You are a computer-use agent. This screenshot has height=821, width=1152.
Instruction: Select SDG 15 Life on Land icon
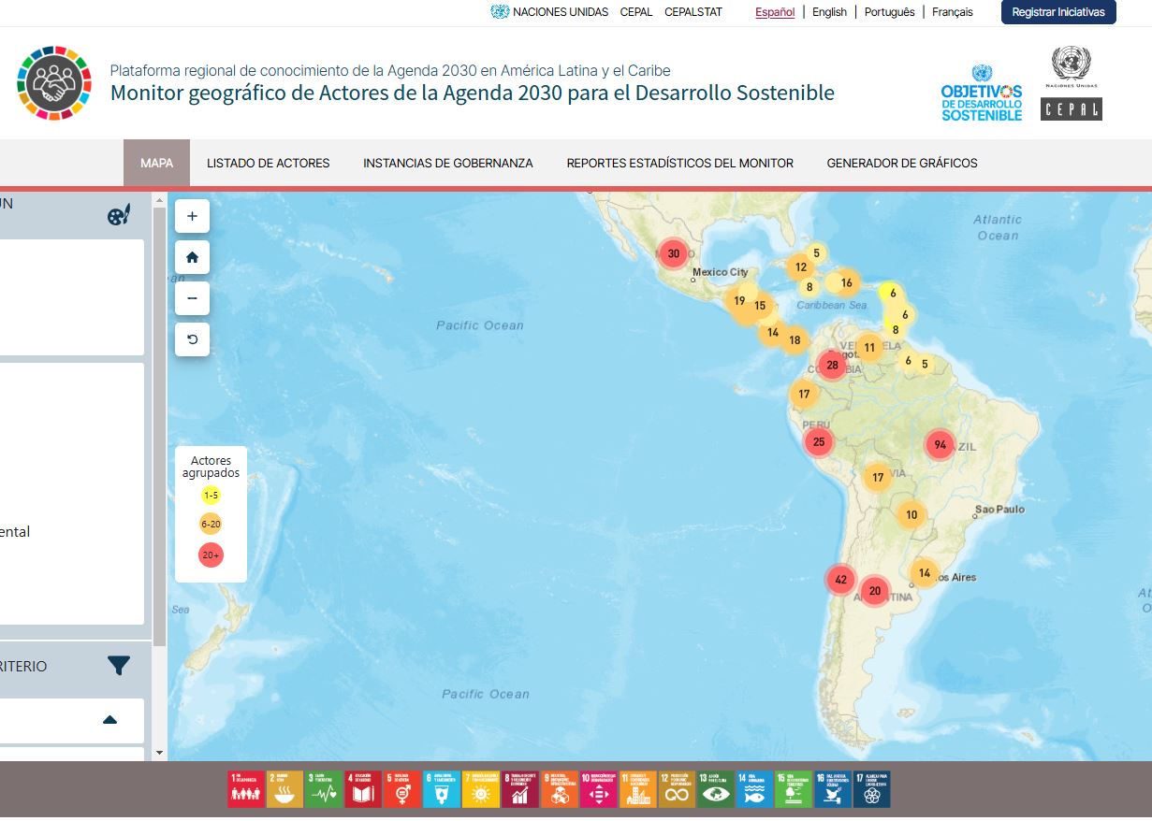(794, 789)
